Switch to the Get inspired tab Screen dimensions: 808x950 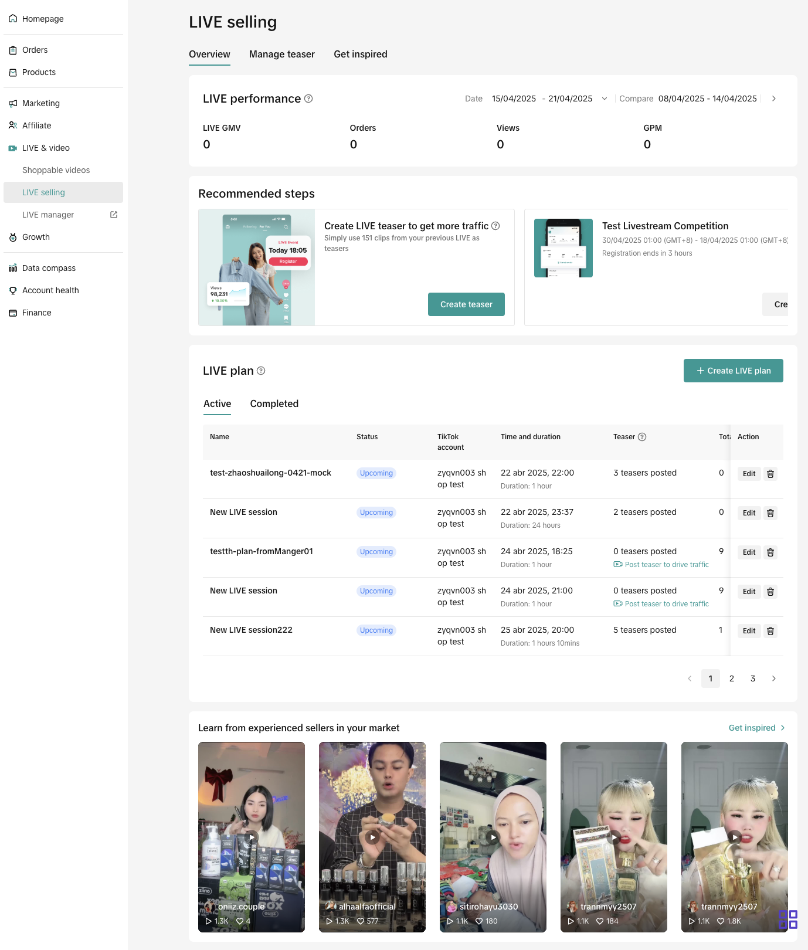tap(361, 54)
